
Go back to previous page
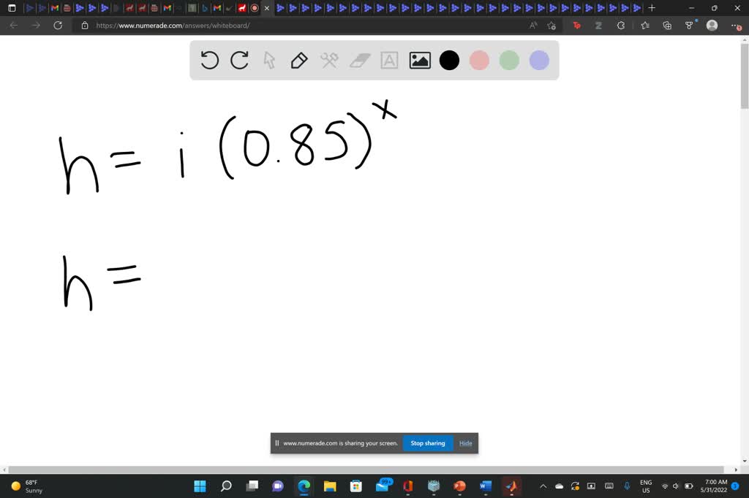pyautogui.click(x=14, y=26)
